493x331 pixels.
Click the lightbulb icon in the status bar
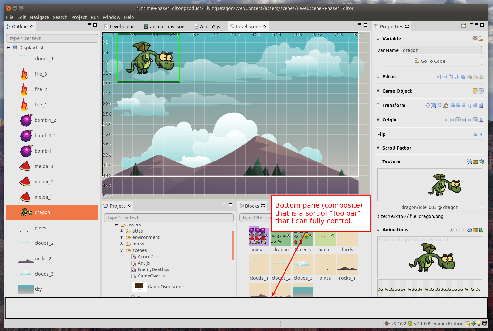[479, 324]
